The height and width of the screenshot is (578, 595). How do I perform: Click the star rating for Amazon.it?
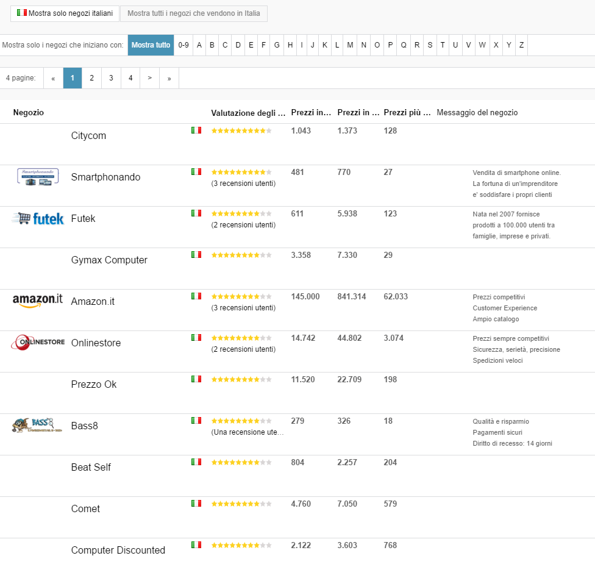pos(241,296)
